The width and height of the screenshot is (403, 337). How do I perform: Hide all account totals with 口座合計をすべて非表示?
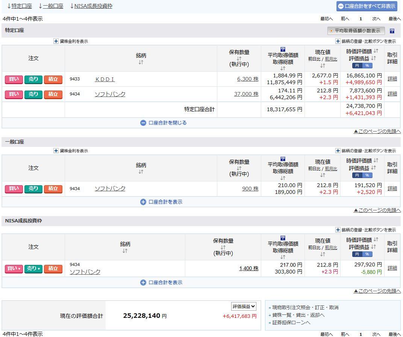[367, 6]
